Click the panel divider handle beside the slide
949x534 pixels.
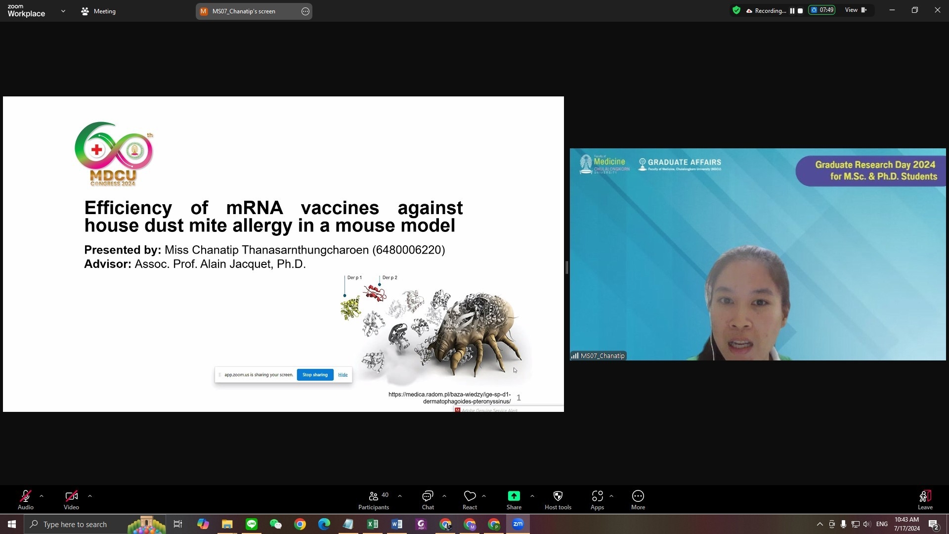[x=566, y=267]
